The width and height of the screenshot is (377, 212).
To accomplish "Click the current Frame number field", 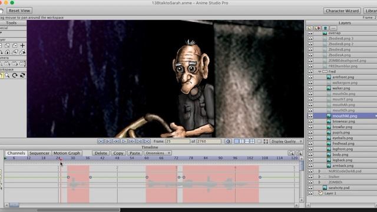I will click(x=177, y=141).
